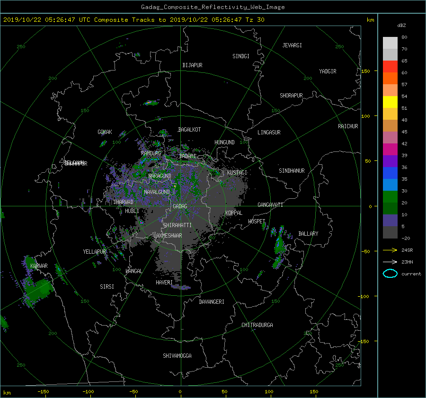Click the yellow 24SR arrow legend icon

pos(390,250)
